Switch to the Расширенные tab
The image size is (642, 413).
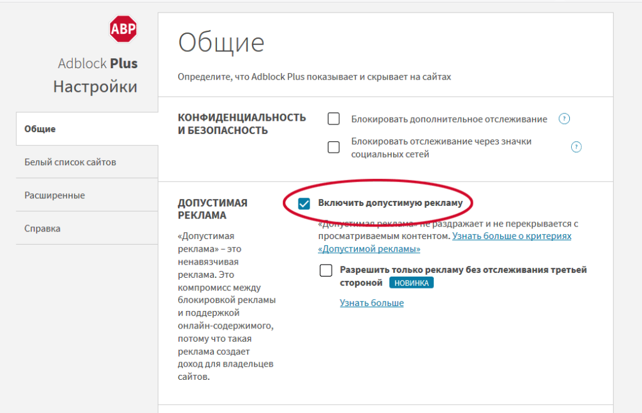click(55, 195)
